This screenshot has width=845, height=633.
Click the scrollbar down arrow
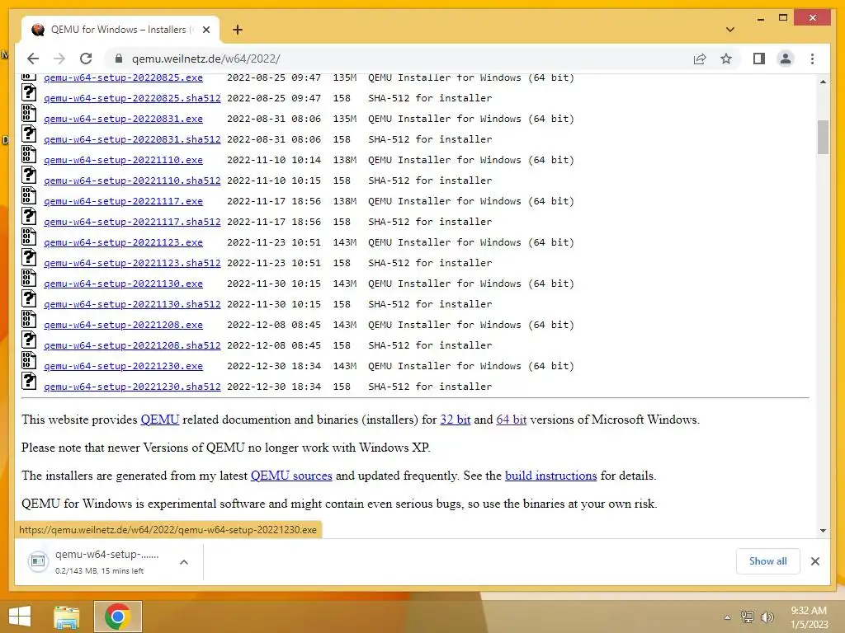[x=823, y=530]
